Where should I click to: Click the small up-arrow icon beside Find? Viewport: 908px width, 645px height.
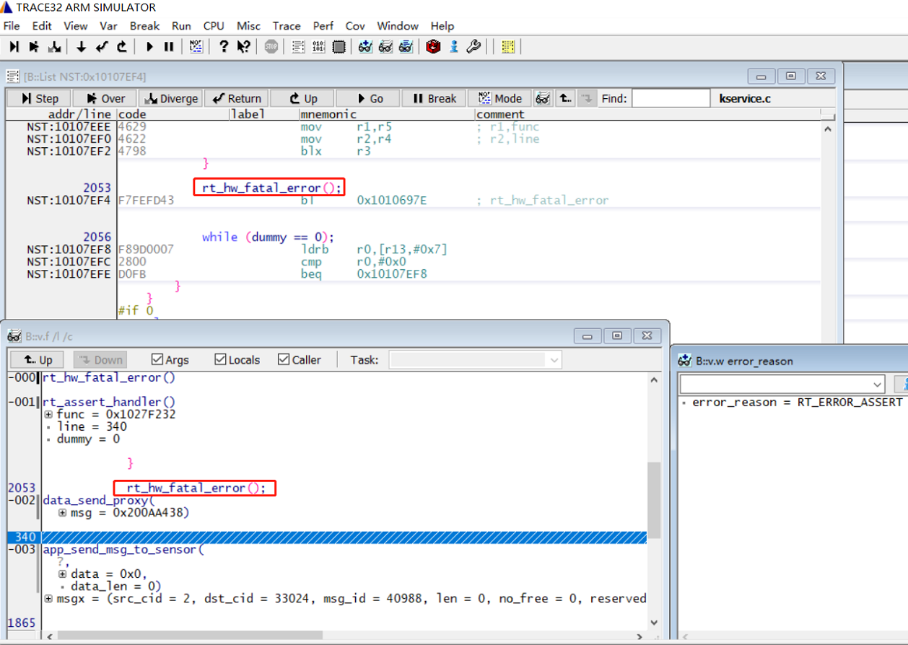(x=566, y=98)
